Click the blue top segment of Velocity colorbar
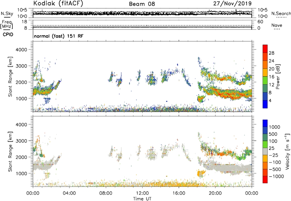The width and height of the screenshot is (291, 201). 265,123
